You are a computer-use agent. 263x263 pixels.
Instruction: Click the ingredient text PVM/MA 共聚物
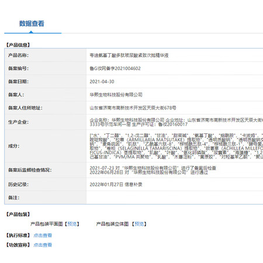pyautogui.click(x=132, y=157)
